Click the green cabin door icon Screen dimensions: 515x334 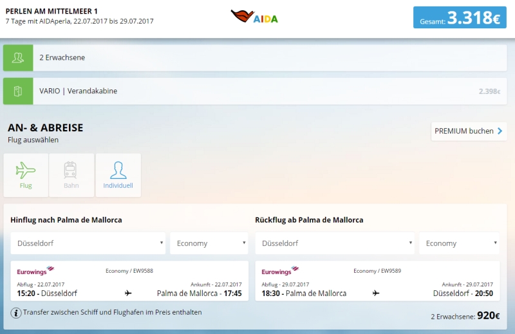(18, 91)
